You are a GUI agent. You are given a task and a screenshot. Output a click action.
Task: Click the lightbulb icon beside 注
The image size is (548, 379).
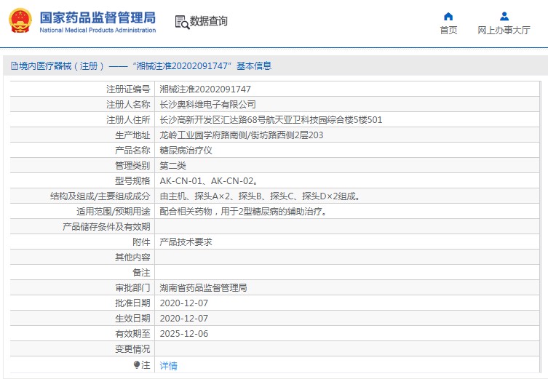click(137, 364)
